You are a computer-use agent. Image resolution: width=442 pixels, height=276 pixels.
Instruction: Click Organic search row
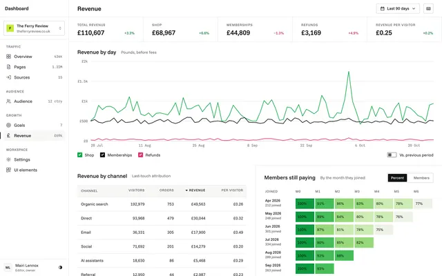tap(162, 204)
